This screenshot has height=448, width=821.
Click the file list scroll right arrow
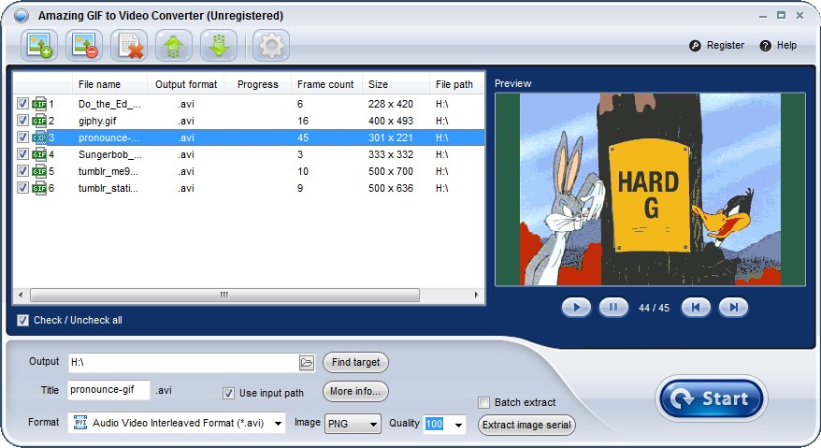[x=476, y=295]
